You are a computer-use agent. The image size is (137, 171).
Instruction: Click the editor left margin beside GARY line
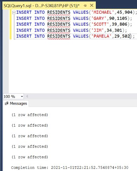(6, 18)
